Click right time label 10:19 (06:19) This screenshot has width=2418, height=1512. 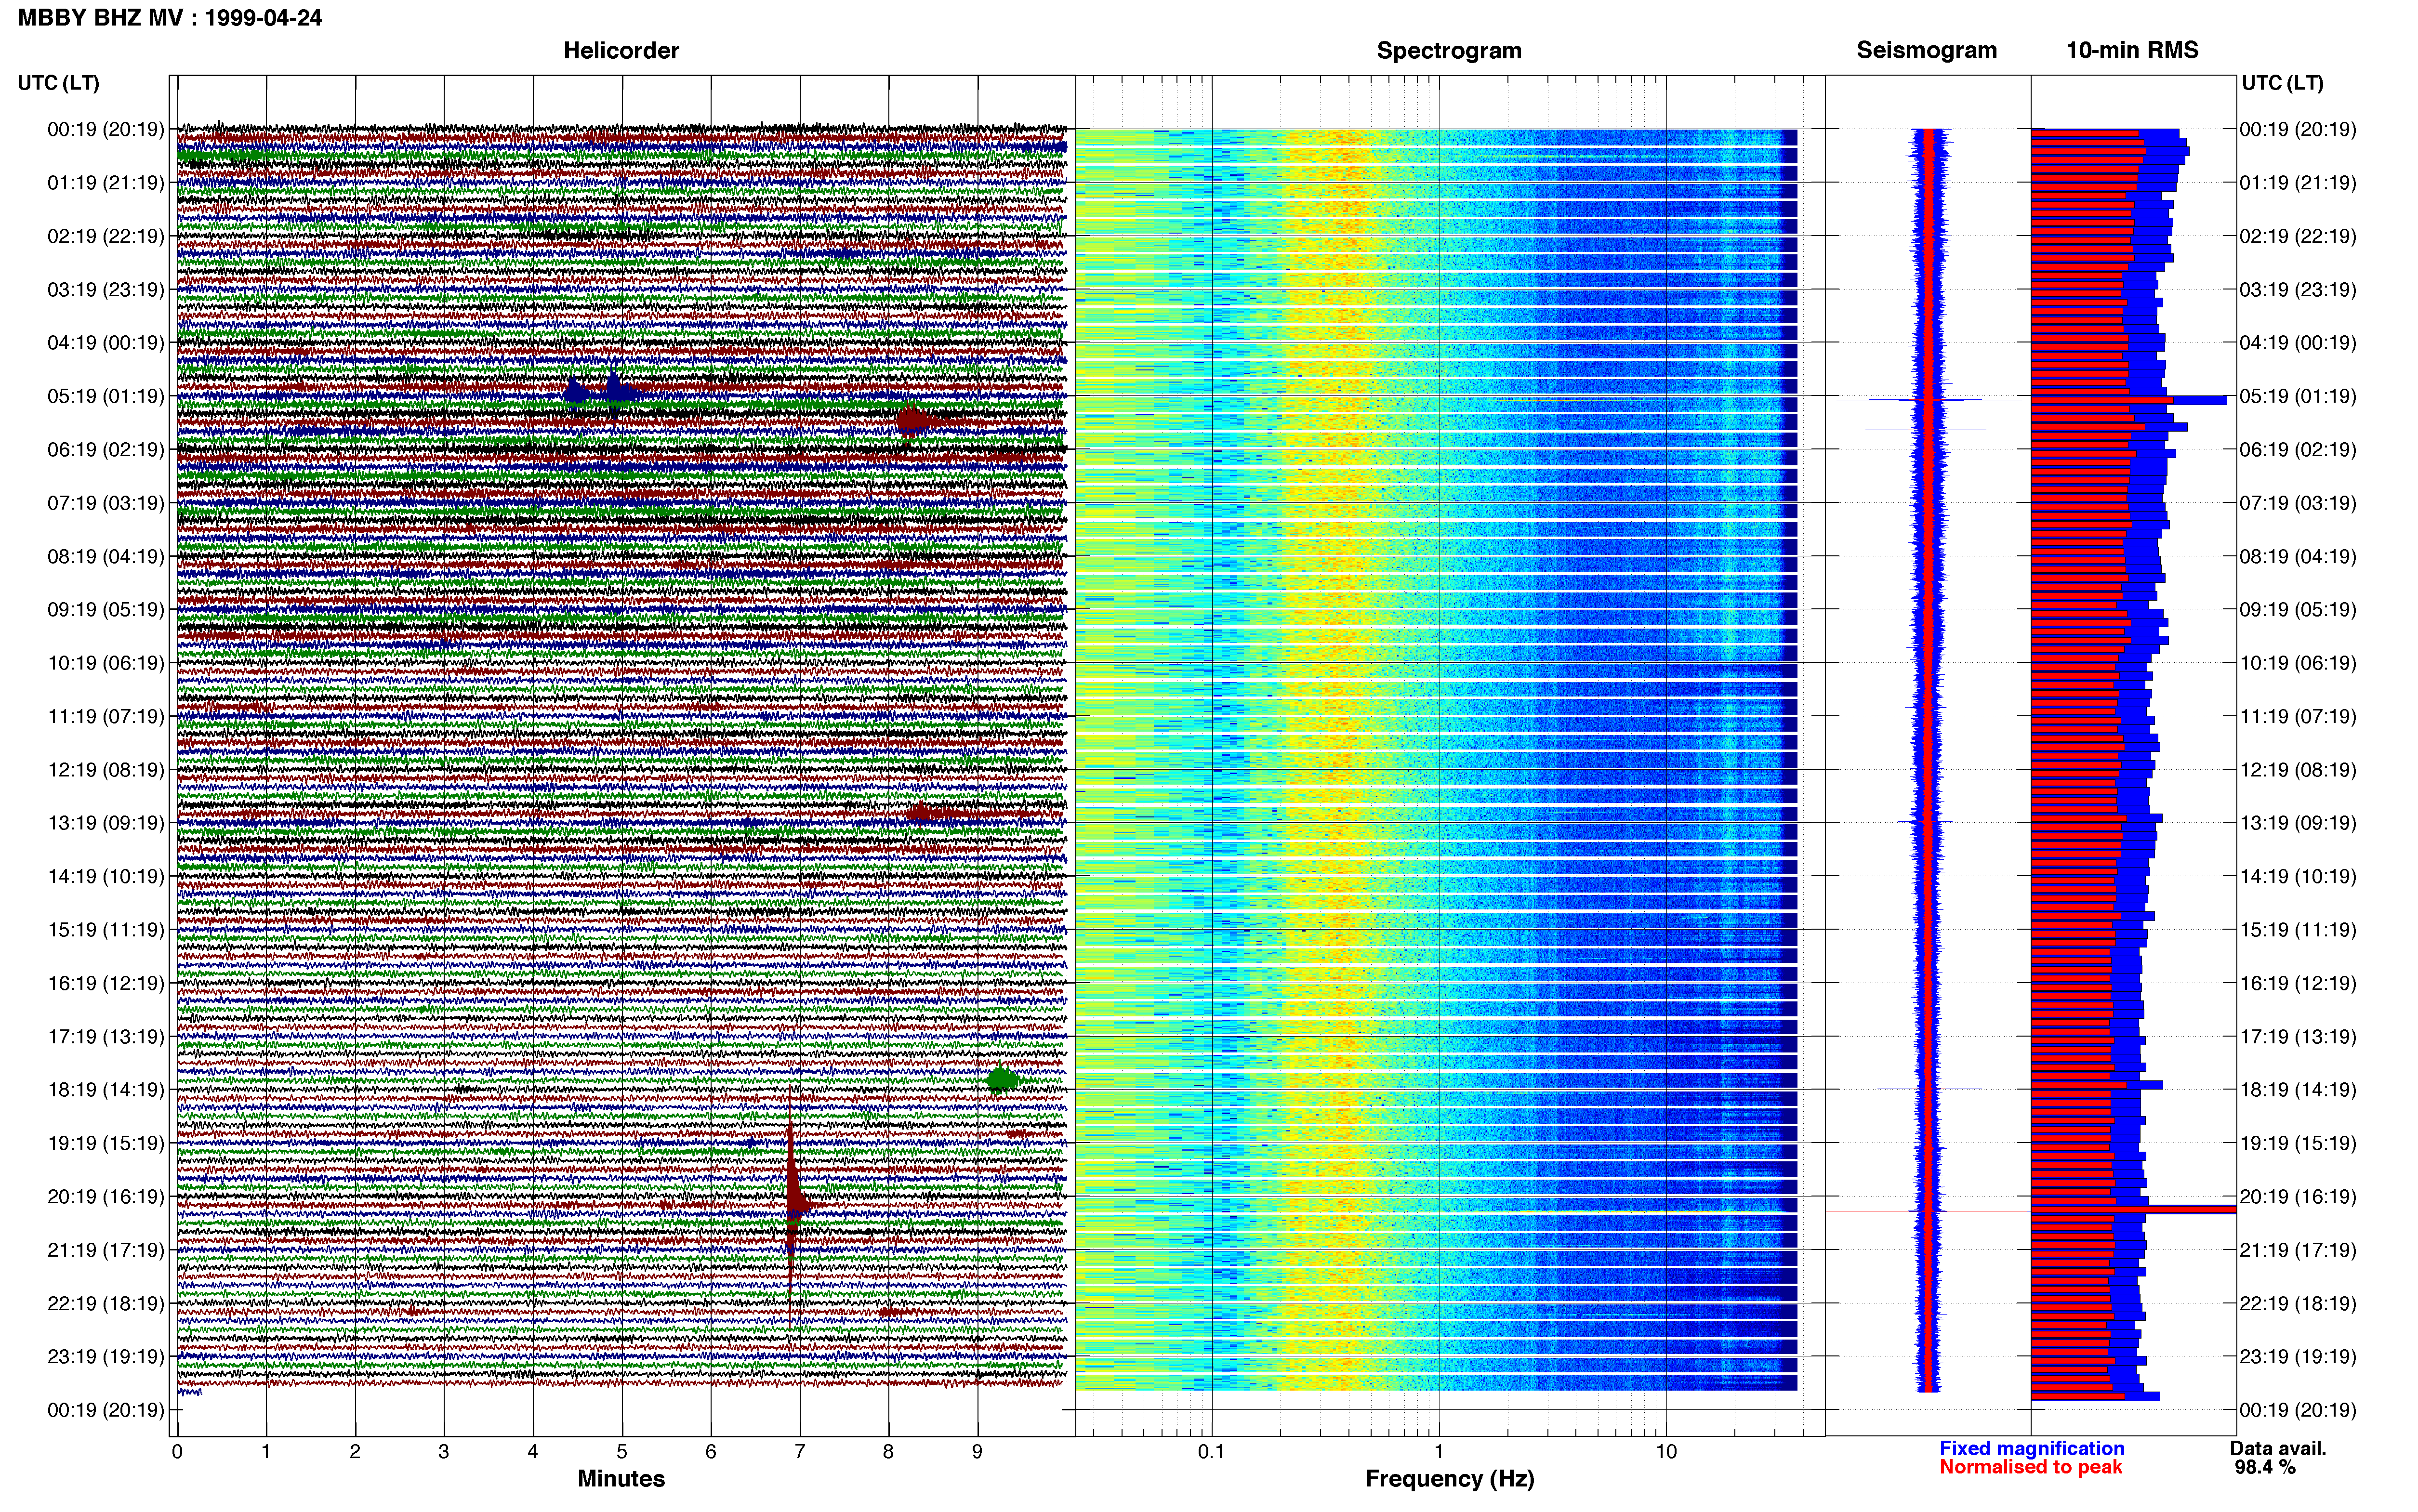click(x=2298, y=663)
